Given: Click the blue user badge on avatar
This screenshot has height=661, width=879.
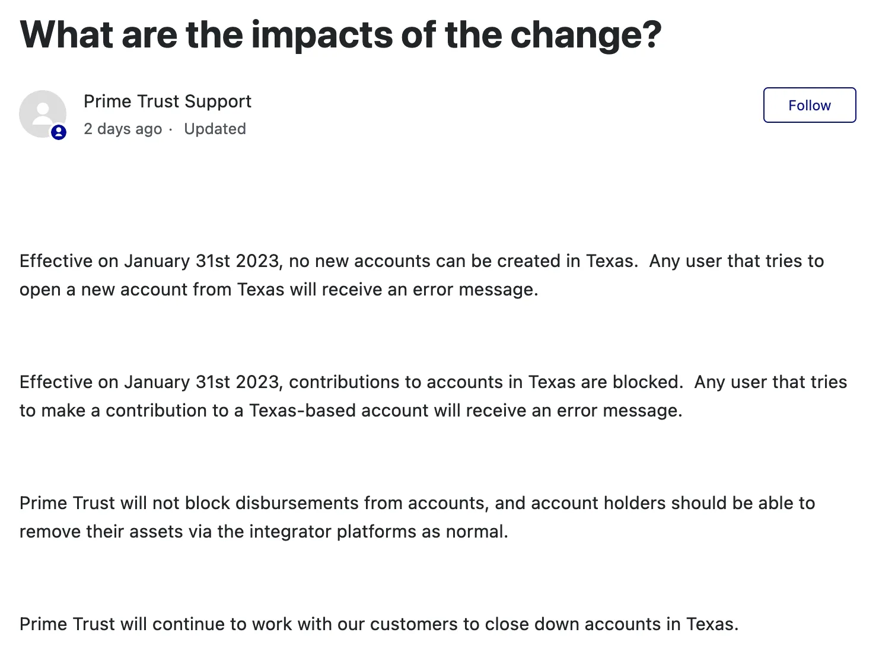Looking at the screenshot, I should click(x=58, y=132).
